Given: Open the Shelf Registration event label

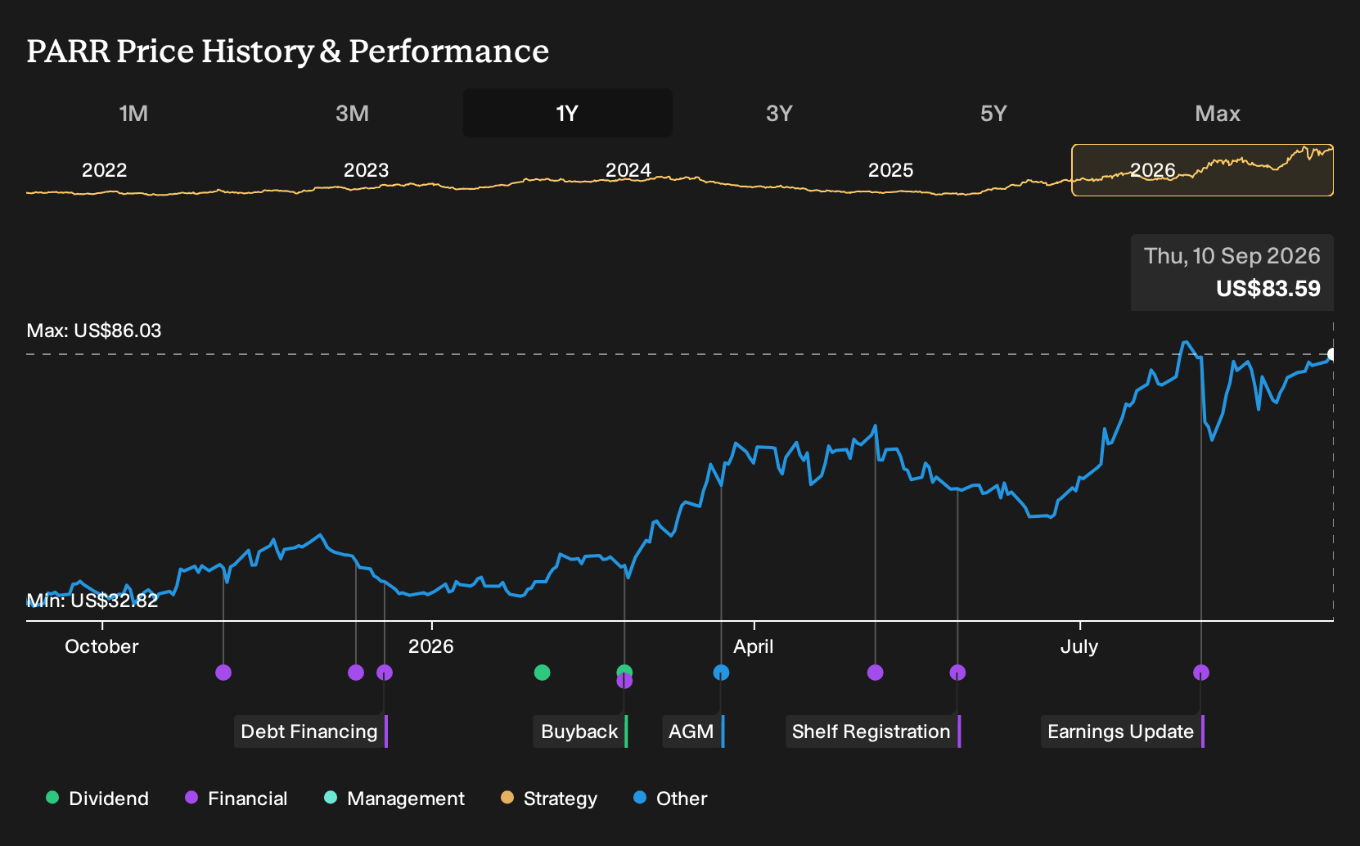Looking at the screenshot, I should pos(873,731).
